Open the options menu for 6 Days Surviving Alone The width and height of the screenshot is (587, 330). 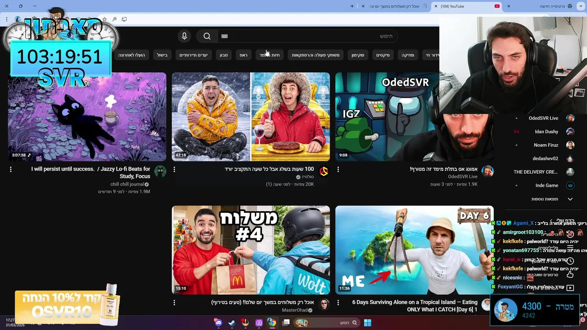tap(338, 302)
